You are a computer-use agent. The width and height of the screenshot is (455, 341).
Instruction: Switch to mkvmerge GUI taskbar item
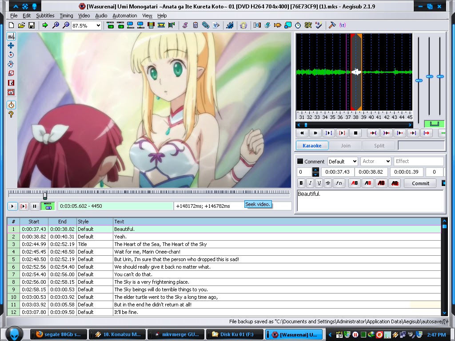176,334
